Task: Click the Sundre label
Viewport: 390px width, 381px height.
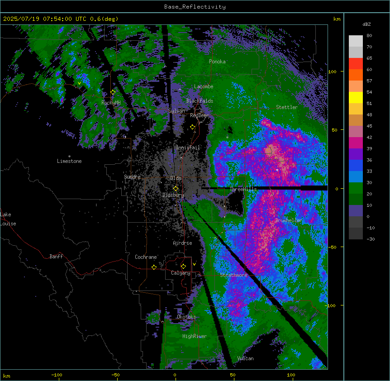Action: (x=132, y=177)
